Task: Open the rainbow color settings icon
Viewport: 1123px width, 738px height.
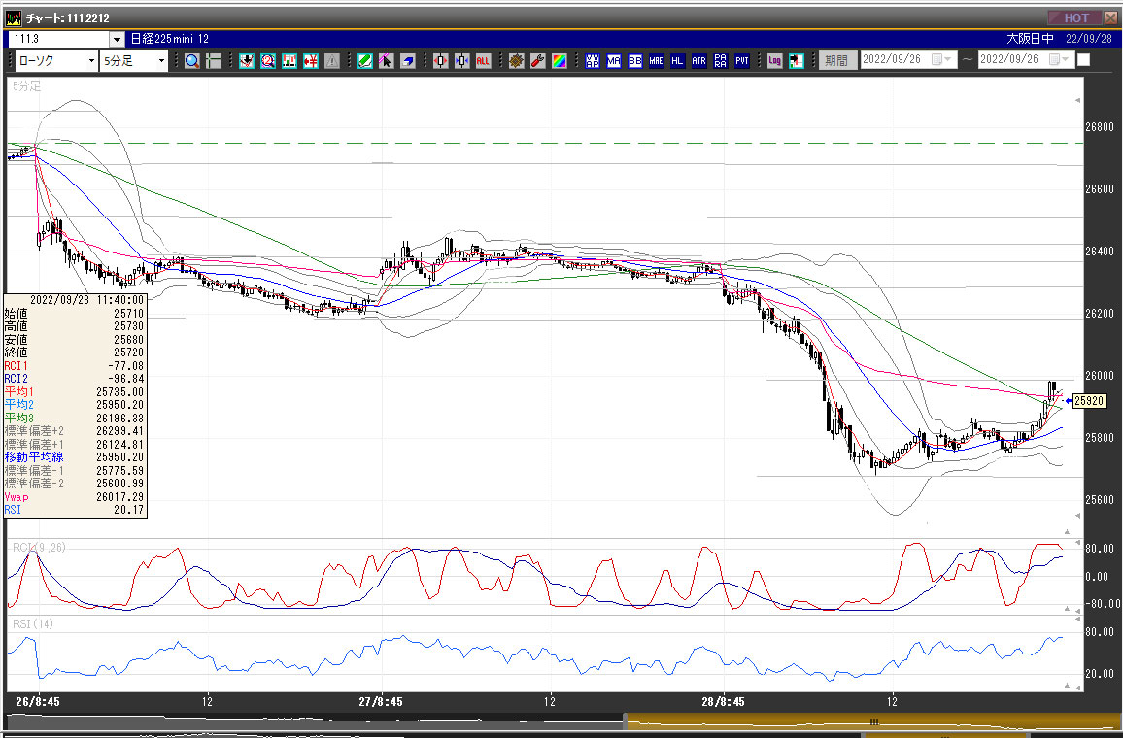Action: (x=560, y=61)
